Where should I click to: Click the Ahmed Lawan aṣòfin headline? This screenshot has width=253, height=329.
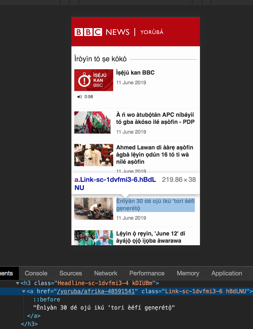point(154,155)
